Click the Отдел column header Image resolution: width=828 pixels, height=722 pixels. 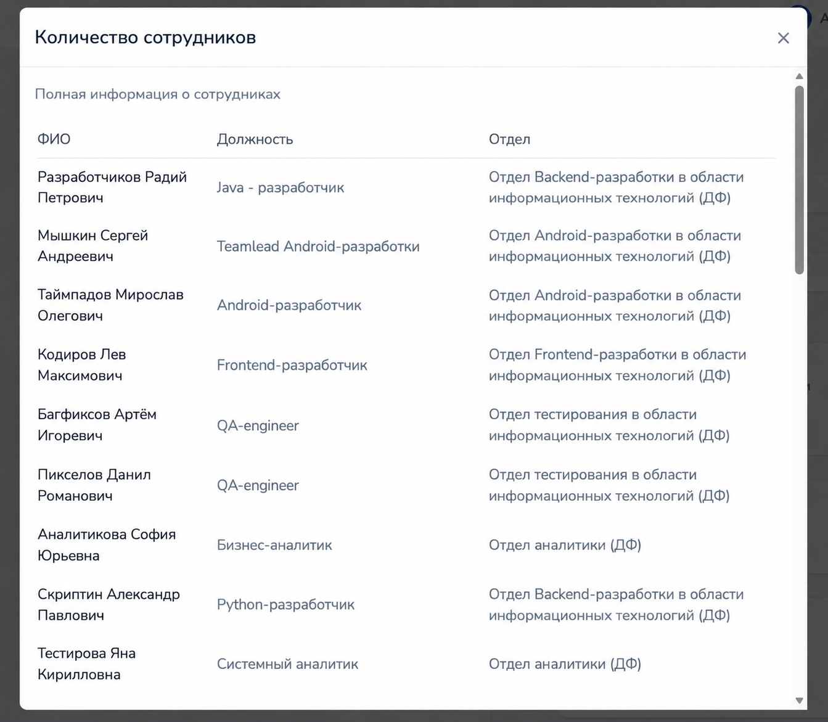509,139
